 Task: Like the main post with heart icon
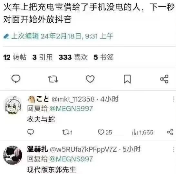(x=90, y=79)
